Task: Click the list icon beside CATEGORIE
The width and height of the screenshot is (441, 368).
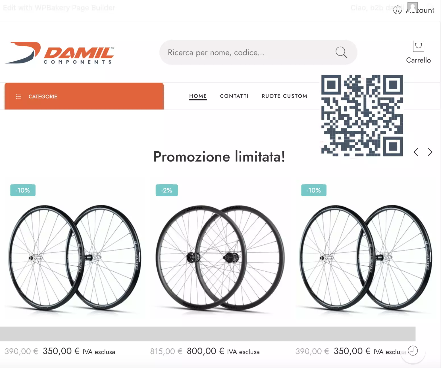Action: 18,96
